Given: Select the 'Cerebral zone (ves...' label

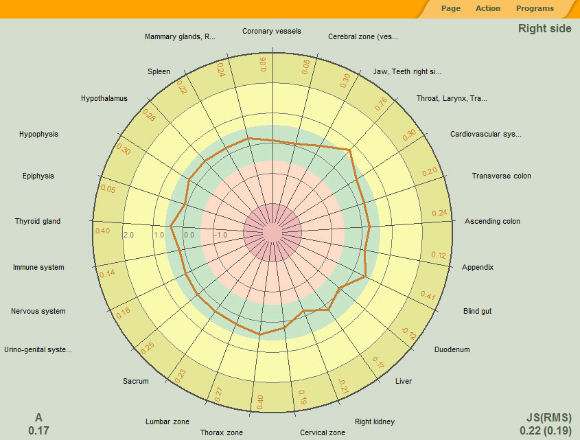Looking at the screenshot, I should click(363, 36).
